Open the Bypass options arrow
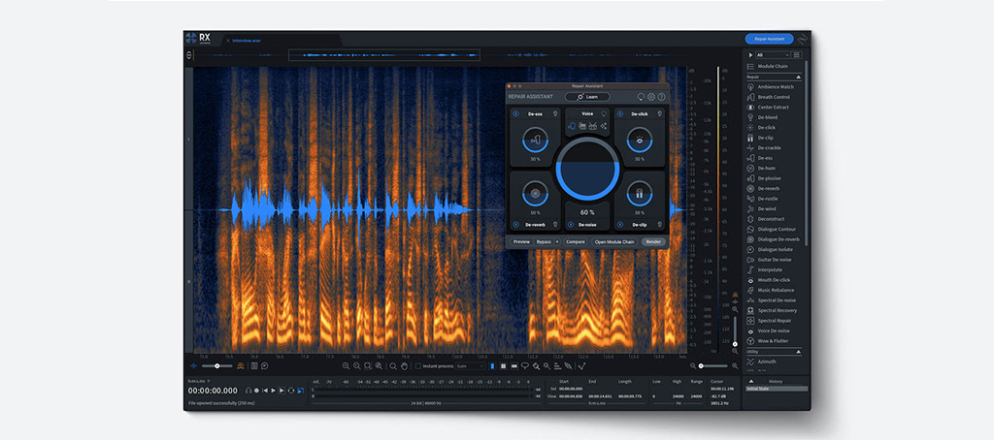 tap(557, 242)
